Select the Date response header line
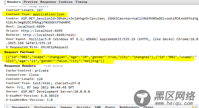199x108 pixels. (x=40, y=87)
